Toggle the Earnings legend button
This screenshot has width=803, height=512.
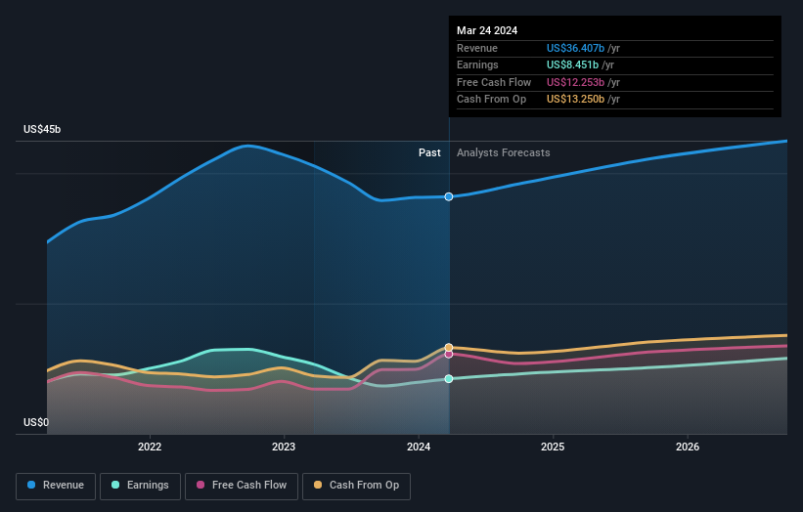tap(140, 486)
